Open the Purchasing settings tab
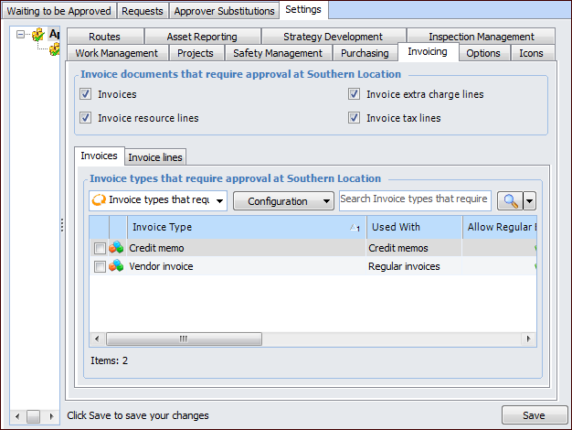Screen dimensions: 572x430 (365, 53)
